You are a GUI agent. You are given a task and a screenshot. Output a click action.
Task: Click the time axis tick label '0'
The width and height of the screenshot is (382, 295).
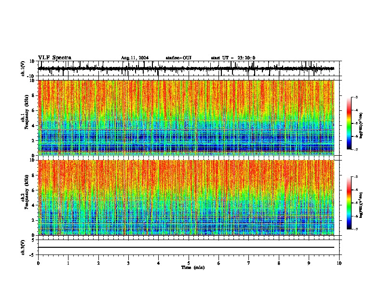[x=38, y=263]
